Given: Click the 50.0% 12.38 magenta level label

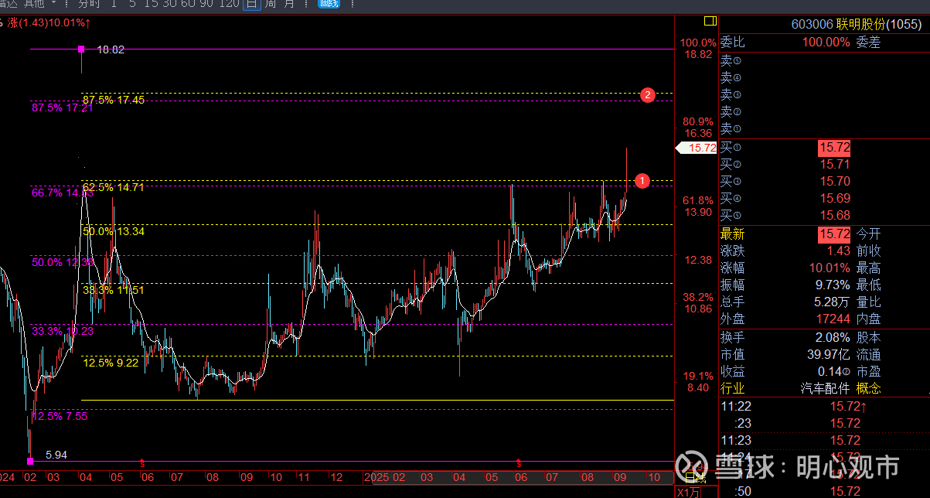Looking at the screenshot, I should 63,262.
